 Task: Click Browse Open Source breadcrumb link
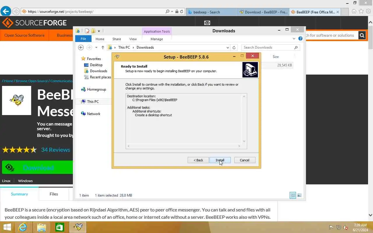click(32, 81)
